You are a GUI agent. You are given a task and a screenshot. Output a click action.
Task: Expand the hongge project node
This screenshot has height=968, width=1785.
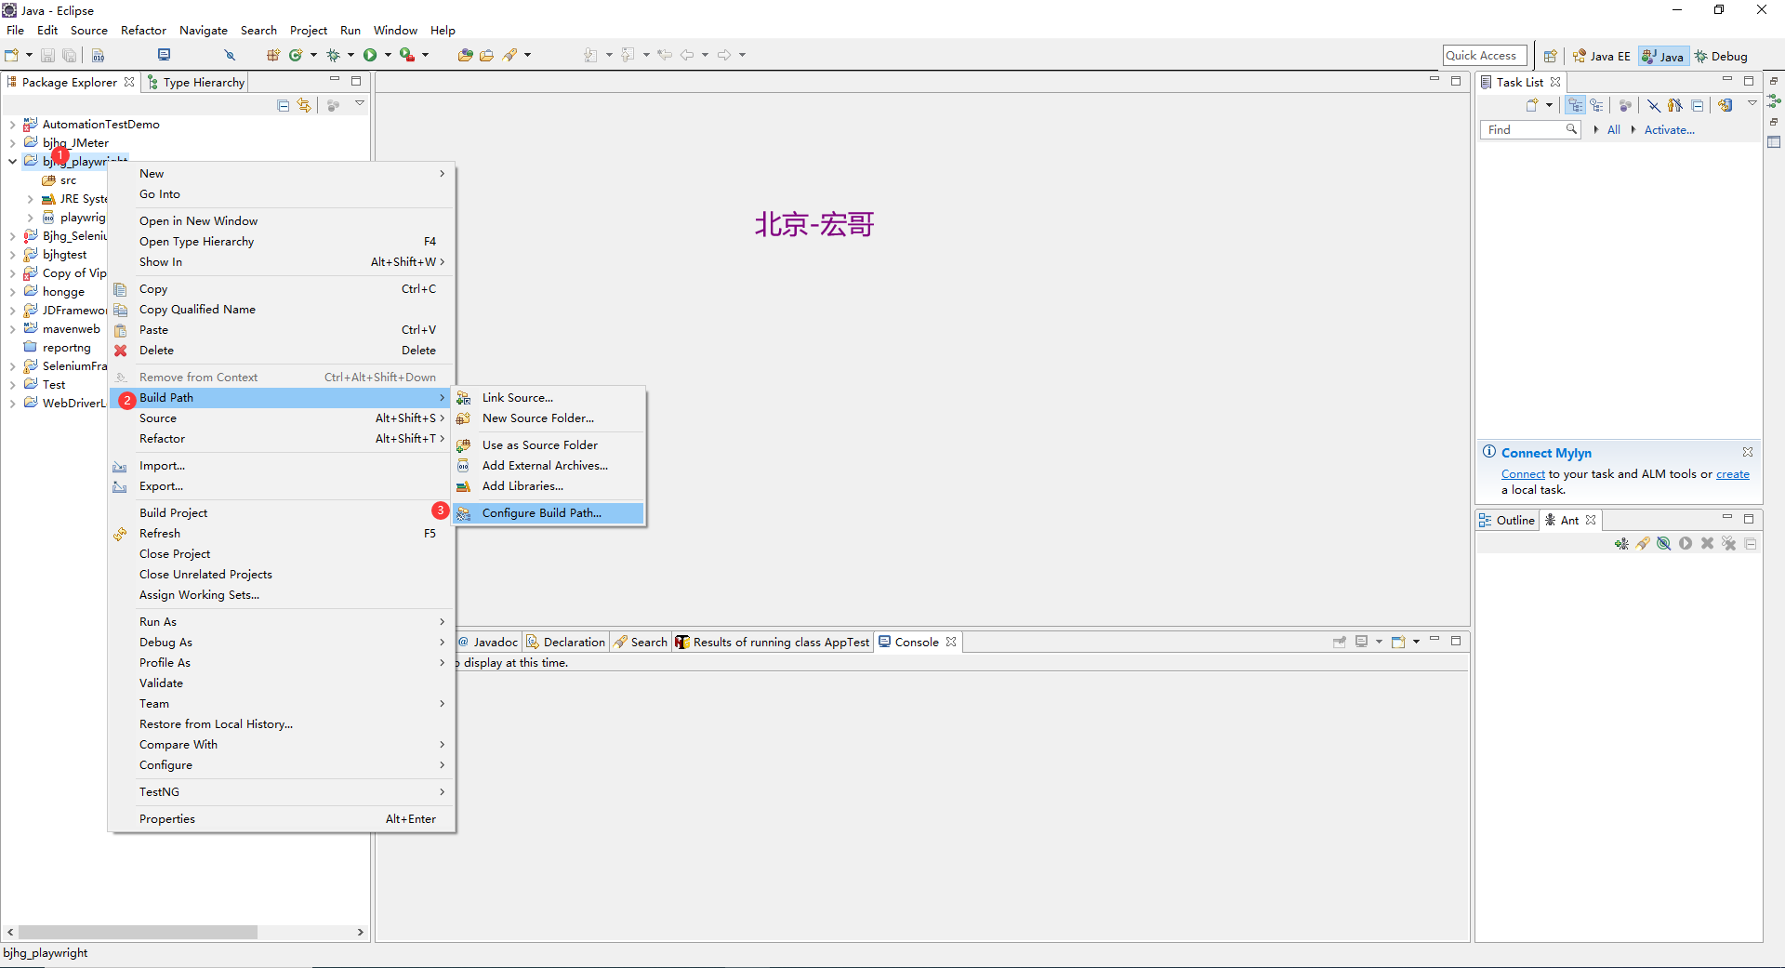coord(11,291)
